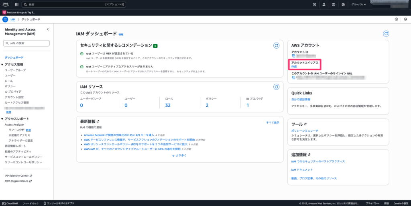Open ポリシーシミュレータ link in tools
The height and width of the screenshot is (206, 411).
305,131
